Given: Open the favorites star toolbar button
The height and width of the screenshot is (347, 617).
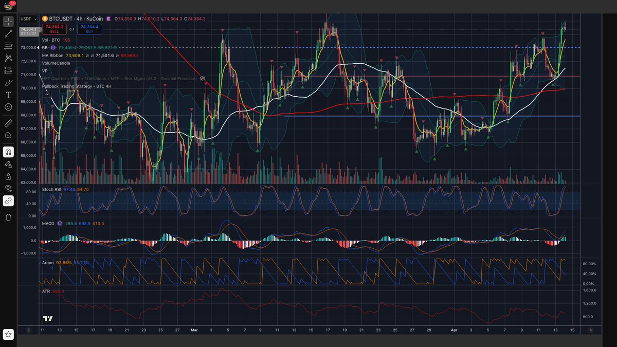Looking at the screenshot, I should point(8,335).
